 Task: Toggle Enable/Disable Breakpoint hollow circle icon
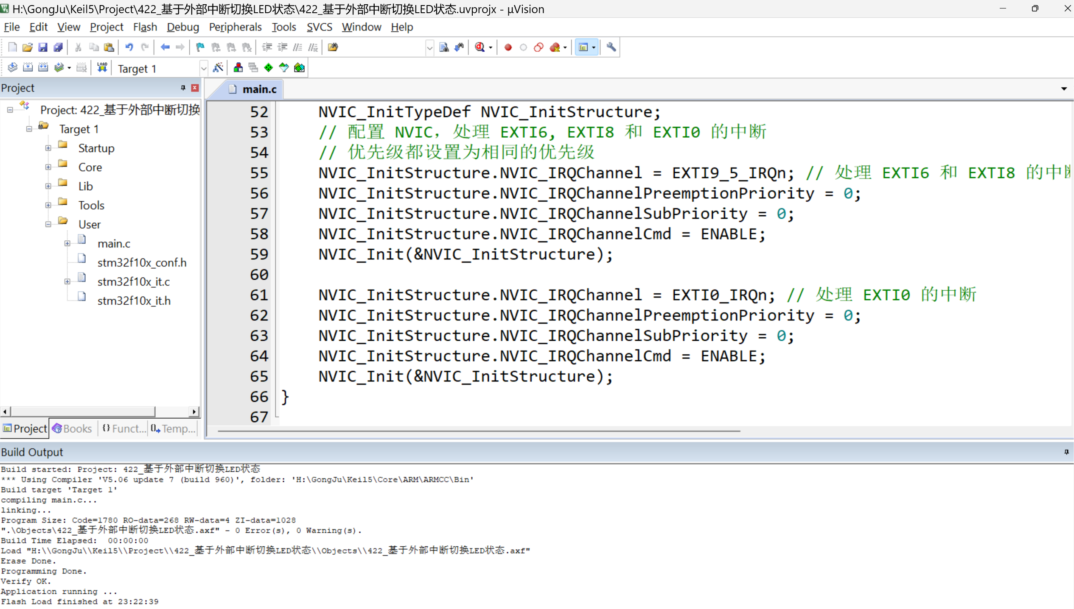tap(523, 47)
